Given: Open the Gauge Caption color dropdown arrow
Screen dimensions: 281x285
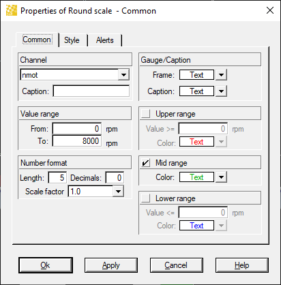Looking at the screenshot, I should [221, 91].
